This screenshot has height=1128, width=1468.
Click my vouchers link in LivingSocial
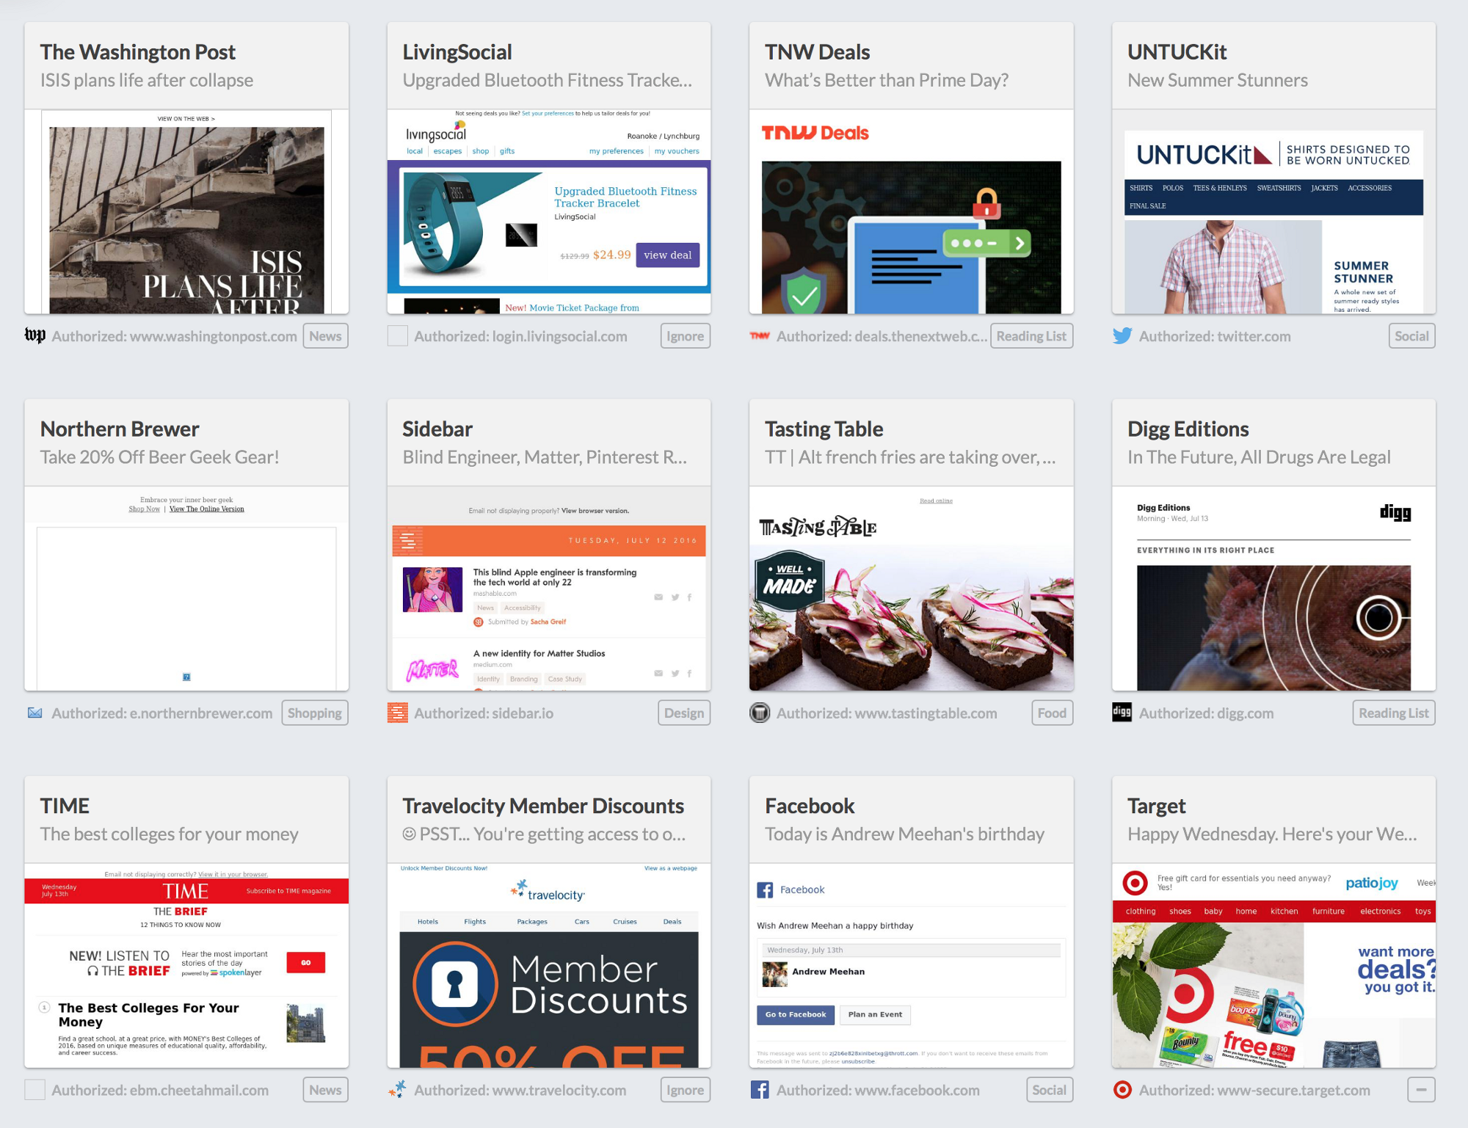point(677,151)
